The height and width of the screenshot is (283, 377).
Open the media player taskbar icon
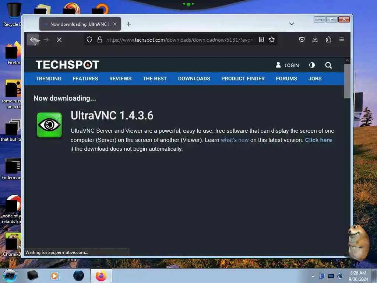[x=54, y=276]
